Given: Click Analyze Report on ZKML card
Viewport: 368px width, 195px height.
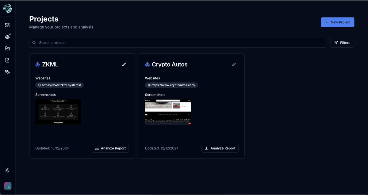Looking at the screenshot, I should tap(110, 148).
